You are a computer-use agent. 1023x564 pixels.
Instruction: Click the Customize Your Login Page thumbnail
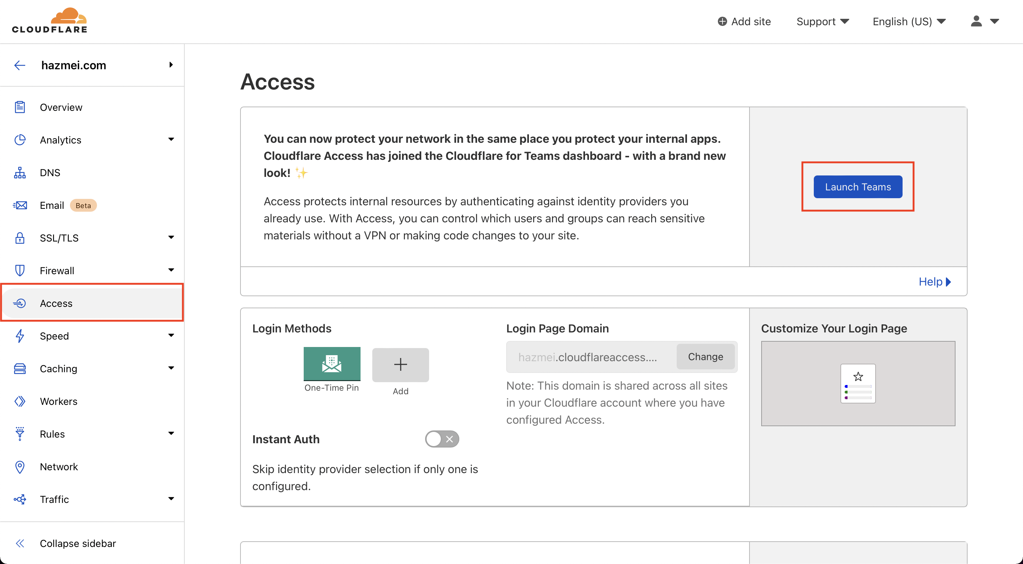coord(858,383)
